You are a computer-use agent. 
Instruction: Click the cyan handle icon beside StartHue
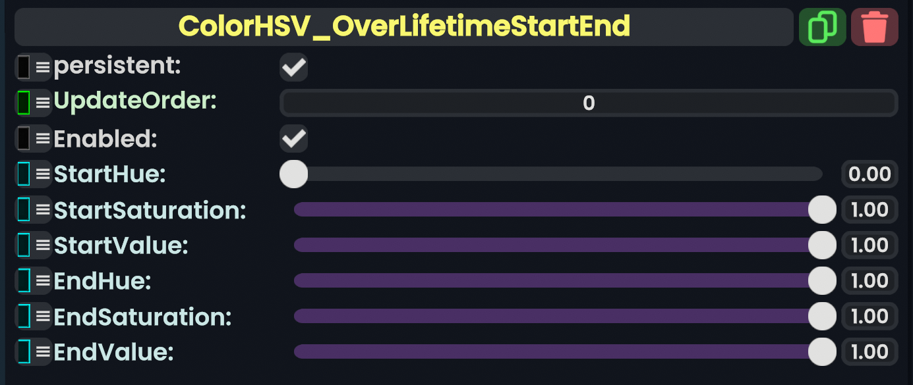click(x=24, y=174)
